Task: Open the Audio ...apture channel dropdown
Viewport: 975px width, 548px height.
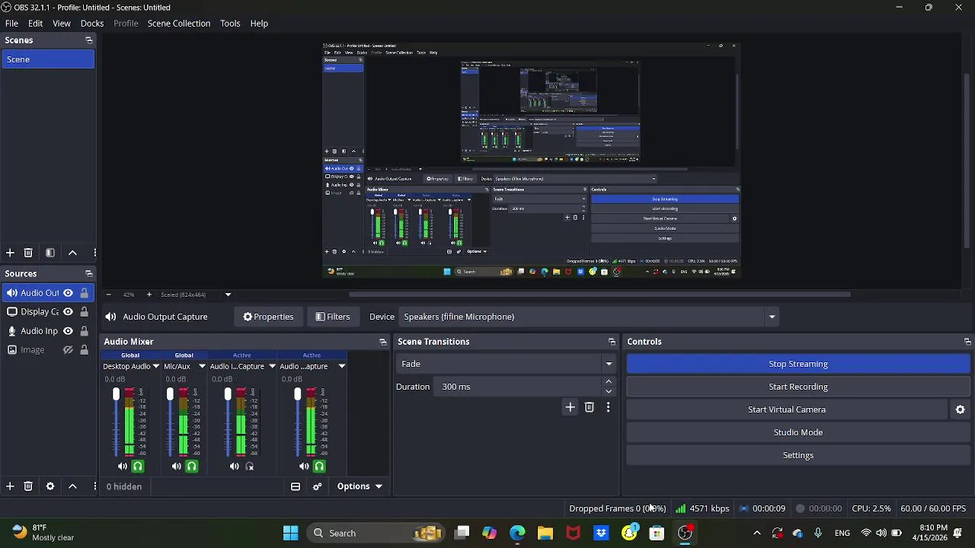Action: 341,367
